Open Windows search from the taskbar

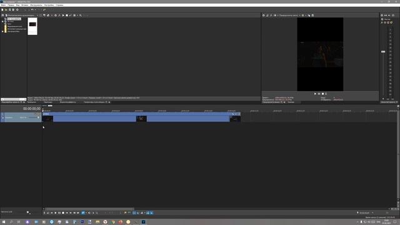pyautogui.click(x=11, y=222)
